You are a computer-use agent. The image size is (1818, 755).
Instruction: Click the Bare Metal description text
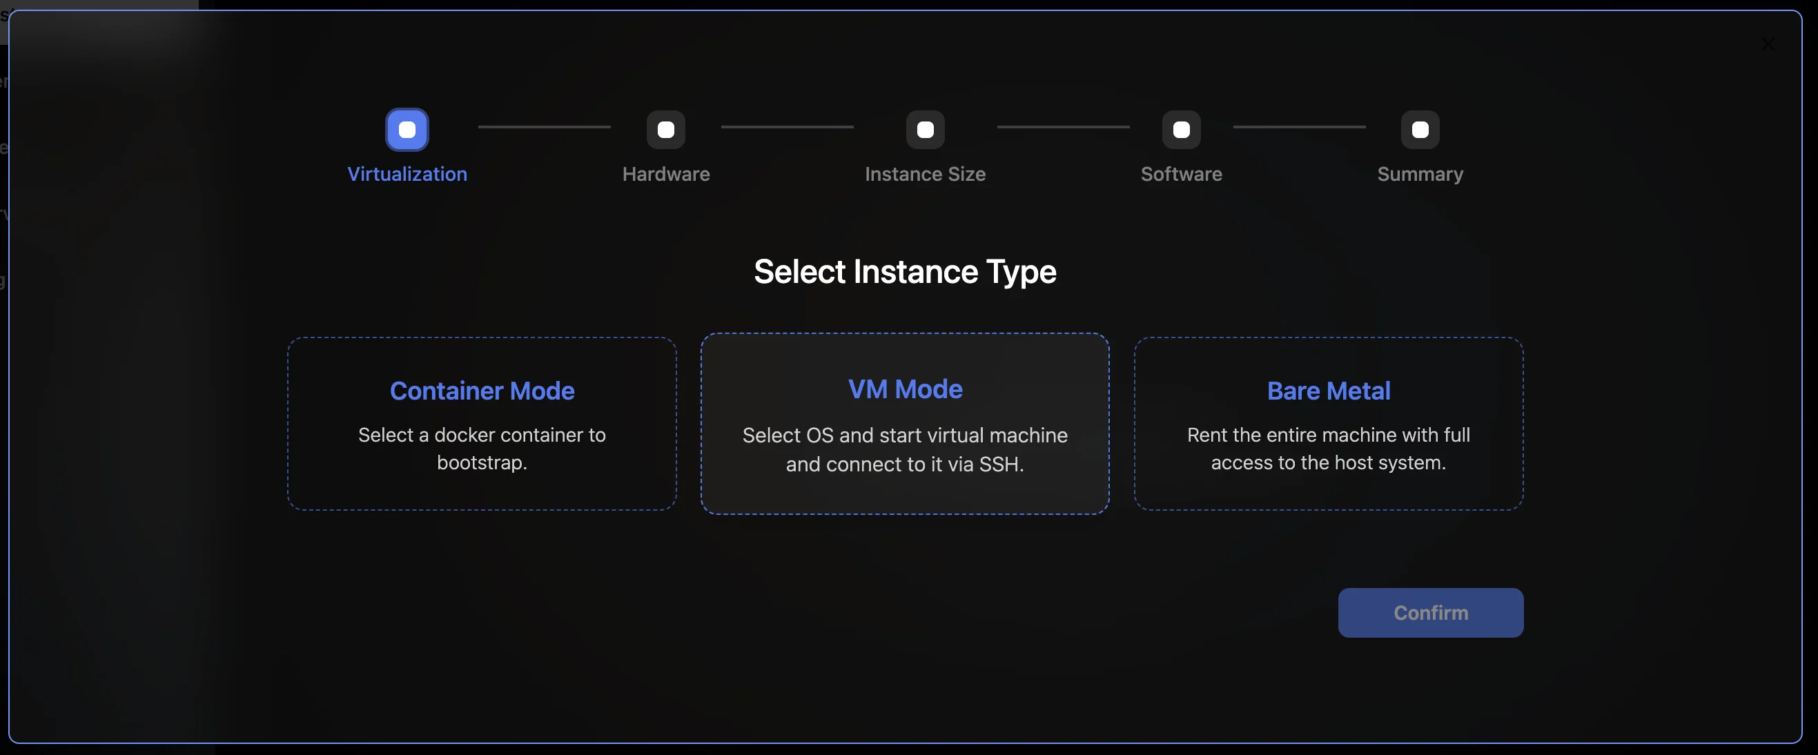(x=1327, y=449)
